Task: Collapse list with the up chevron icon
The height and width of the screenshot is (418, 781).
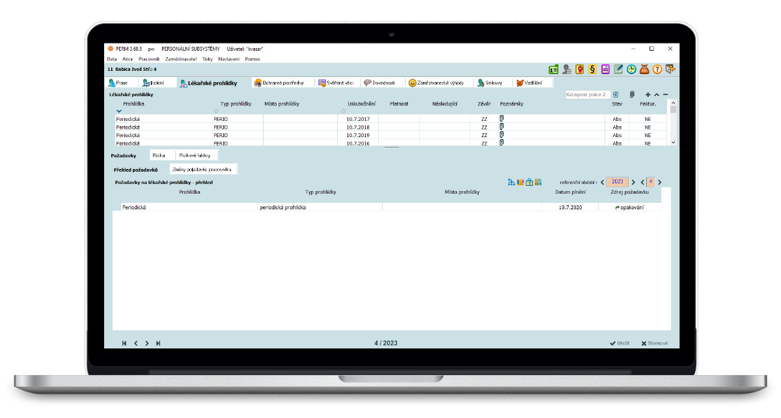Action: coord(657,95)
